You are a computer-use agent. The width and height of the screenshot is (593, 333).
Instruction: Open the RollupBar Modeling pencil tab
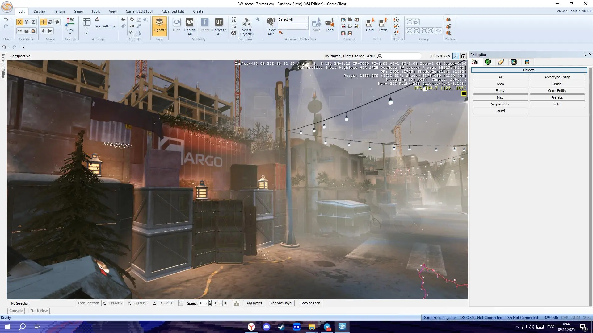click(x=501, y=62)
